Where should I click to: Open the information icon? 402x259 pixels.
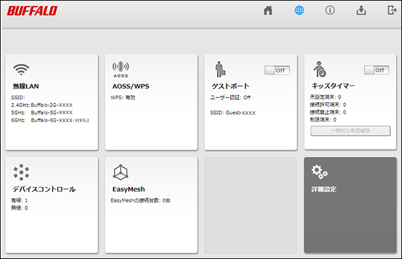(330, 10)
